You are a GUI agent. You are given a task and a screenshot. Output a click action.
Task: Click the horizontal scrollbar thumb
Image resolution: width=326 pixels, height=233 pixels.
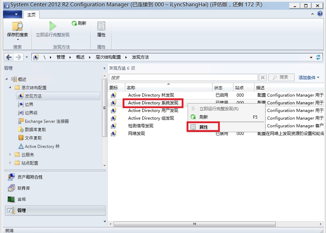click(x=195, y=224)
